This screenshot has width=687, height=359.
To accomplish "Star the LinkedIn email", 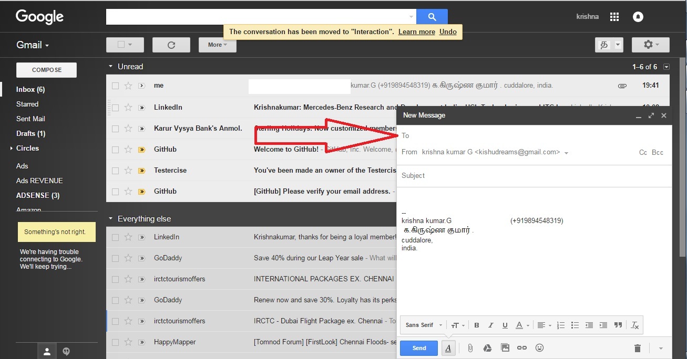I will coord(128,107).
